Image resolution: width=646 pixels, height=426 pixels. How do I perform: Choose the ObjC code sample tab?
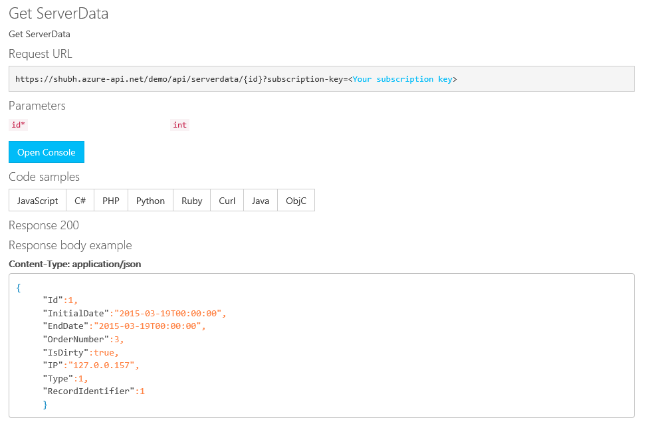[296, 201]
